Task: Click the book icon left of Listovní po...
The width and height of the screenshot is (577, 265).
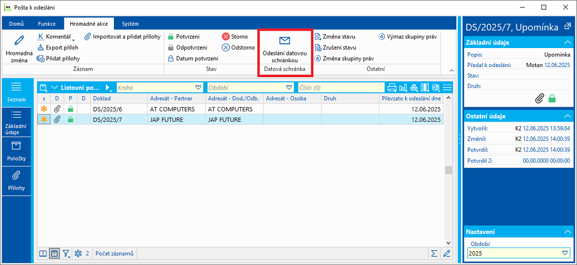Action: click(x=43, y=88)
